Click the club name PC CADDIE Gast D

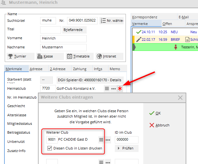click(73, 139)
